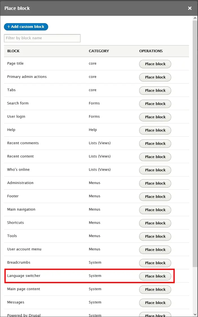Place the Page title block
198x317 pixels.
click(x=155, y=64)
